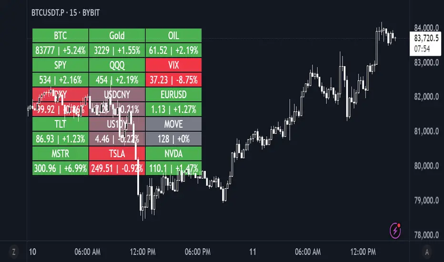Select the BTC header cell in table
Screen dimensions: 444x262
click(x=61, y=35)
